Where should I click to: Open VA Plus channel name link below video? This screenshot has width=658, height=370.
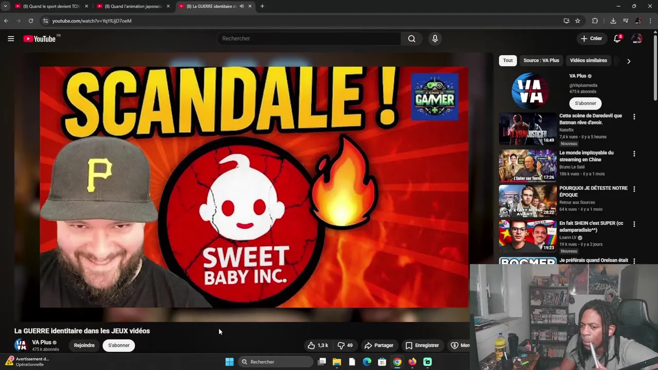(x=42, y=342)
